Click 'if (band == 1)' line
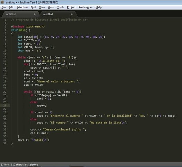 [42, 112]
